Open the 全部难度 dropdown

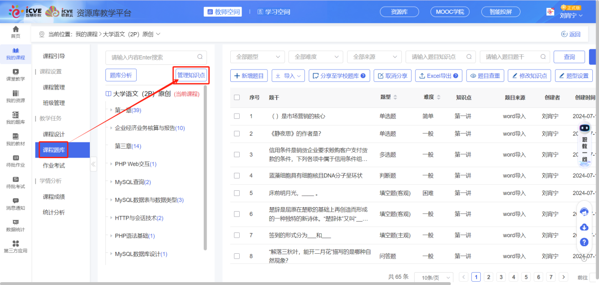[x=315, y=56]
